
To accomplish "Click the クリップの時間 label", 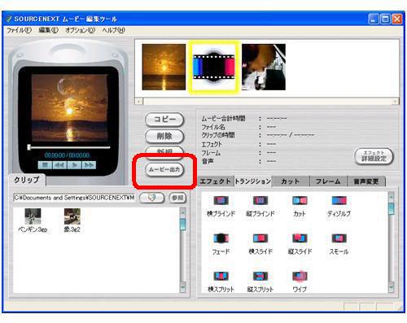I will point(218,135).
